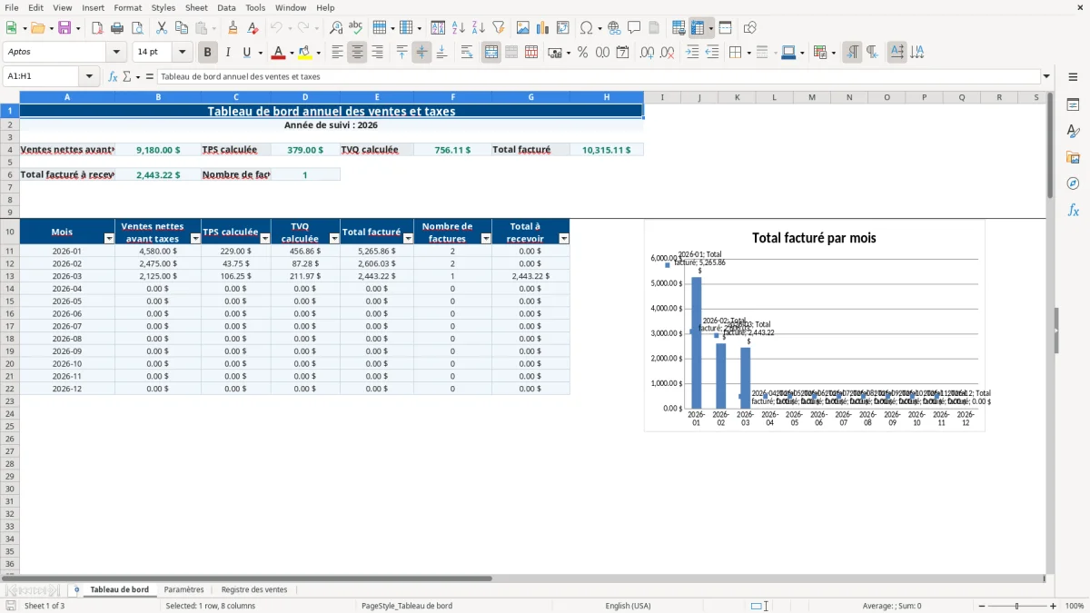Image resolution: width=1090 pixels, height=613 pixels.
Task: Click the Insert Special Character omega icon
Action: point(586,28)
